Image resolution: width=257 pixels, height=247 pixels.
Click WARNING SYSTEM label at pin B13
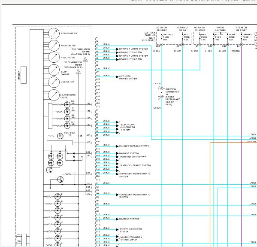tap(129, 153)
